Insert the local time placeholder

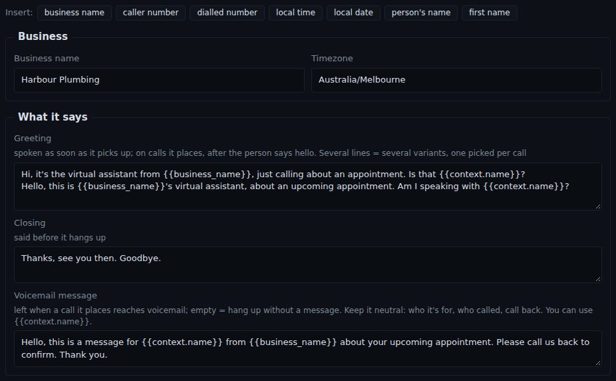coord(295,13)
